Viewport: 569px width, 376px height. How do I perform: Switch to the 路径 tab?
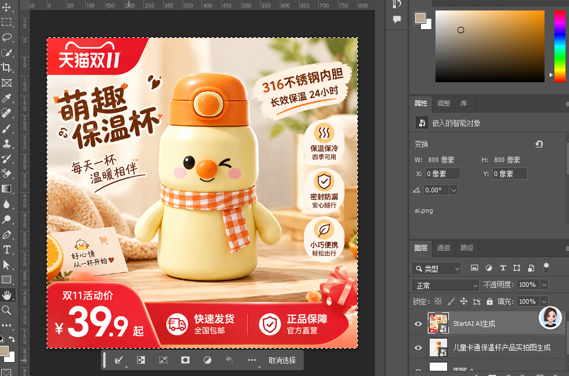[466, 248]
